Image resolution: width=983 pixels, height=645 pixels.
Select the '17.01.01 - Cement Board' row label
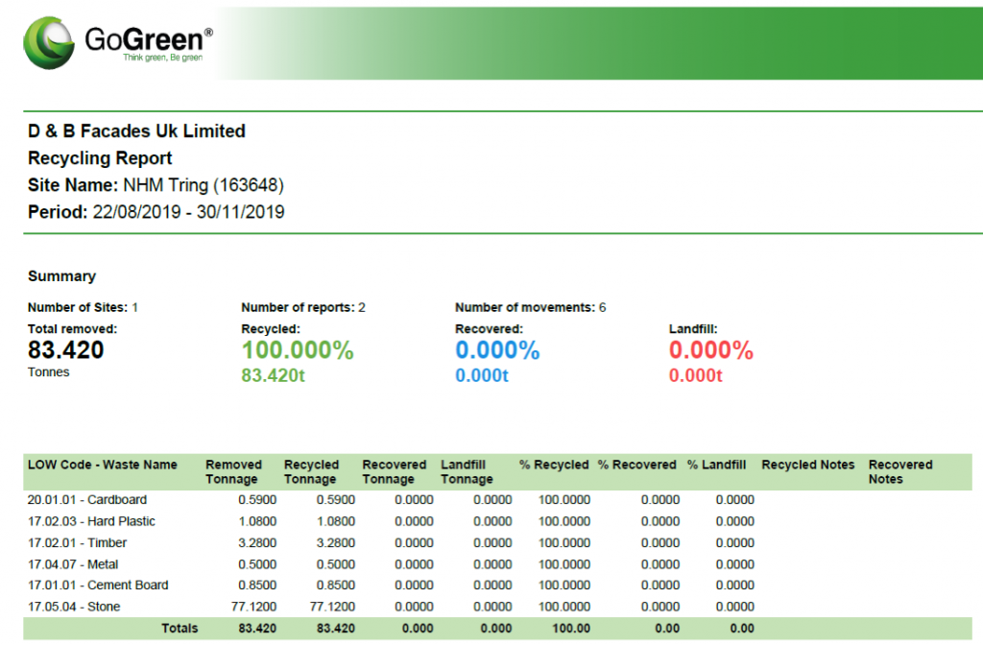(x=98, y=585)
